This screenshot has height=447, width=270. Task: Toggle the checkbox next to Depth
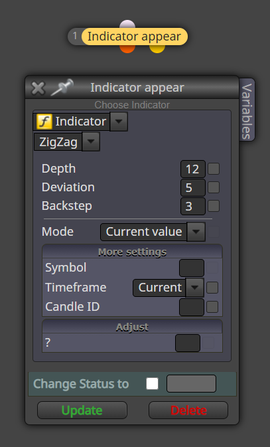214,169
